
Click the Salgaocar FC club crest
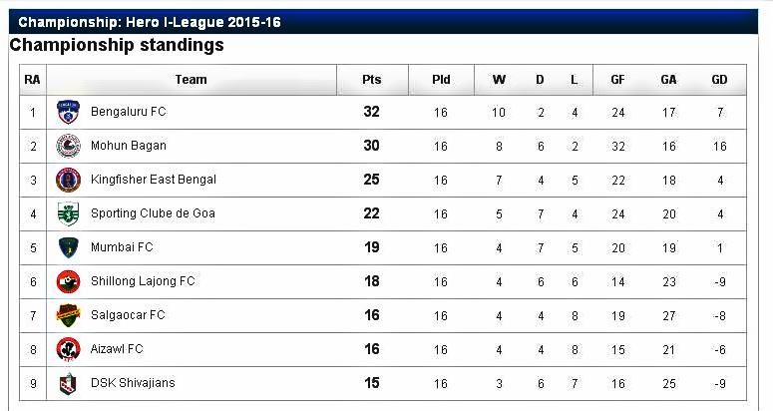(68, 315)
